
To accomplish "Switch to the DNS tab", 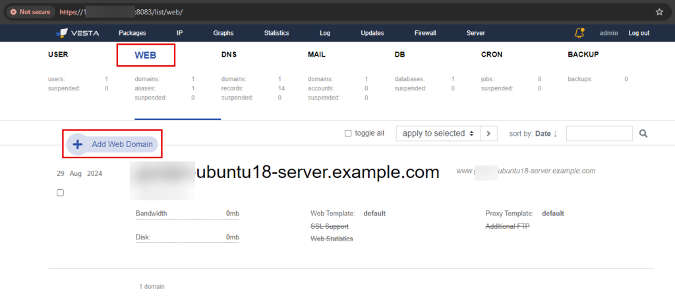I will coord(229,55).
